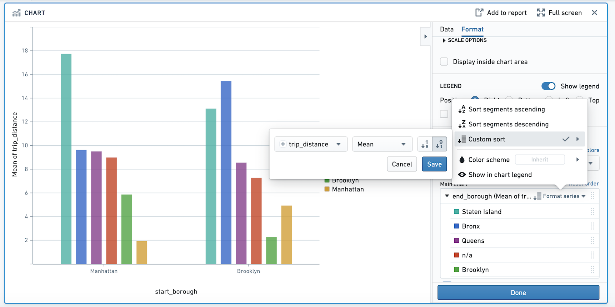Expand the SCALE OPTIONS section

[464, 40]
